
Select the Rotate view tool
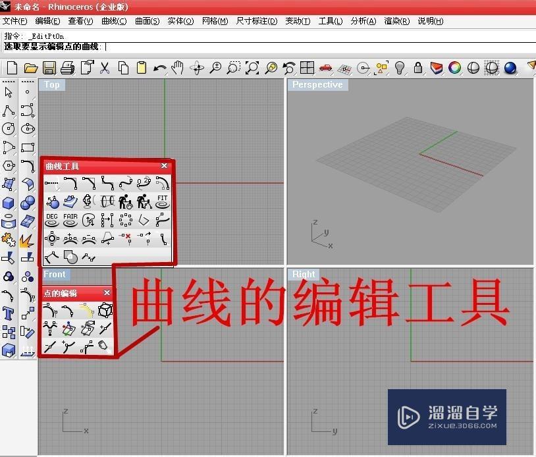(x=197, y=67)
